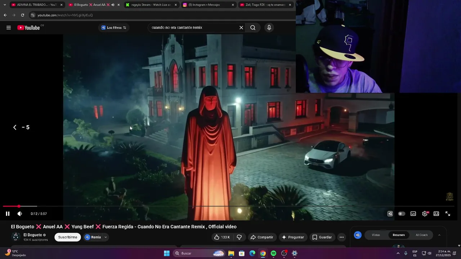The height and width of the screenshot is (259, 461).
Task: Open Microsoft Edge from taskbar
Action: pos(252,253)
